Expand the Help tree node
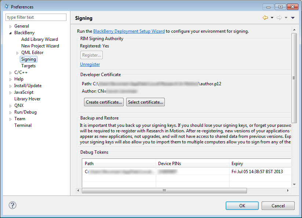 (10, 79)
